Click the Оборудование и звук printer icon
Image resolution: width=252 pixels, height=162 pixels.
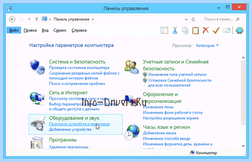[x=38, y=123]
